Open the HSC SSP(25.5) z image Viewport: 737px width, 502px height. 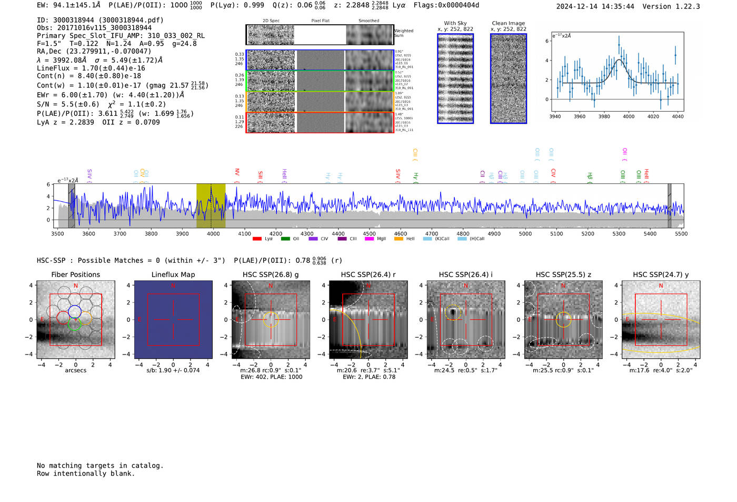pyautogui.click(x=563, y=320)
